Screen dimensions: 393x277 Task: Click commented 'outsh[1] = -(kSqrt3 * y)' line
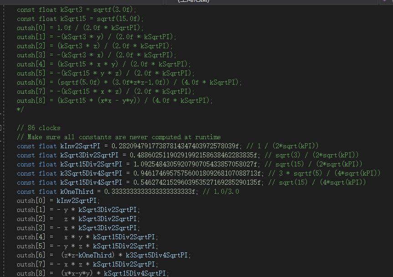click(x=97, y=37)
